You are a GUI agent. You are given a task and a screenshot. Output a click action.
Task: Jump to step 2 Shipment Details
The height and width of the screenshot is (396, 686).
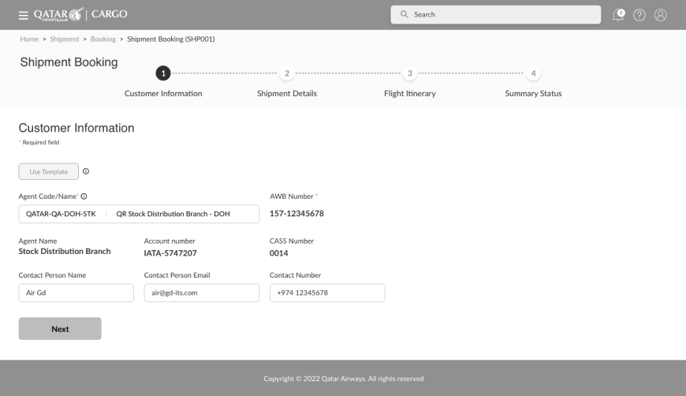[x=287, y=73]
